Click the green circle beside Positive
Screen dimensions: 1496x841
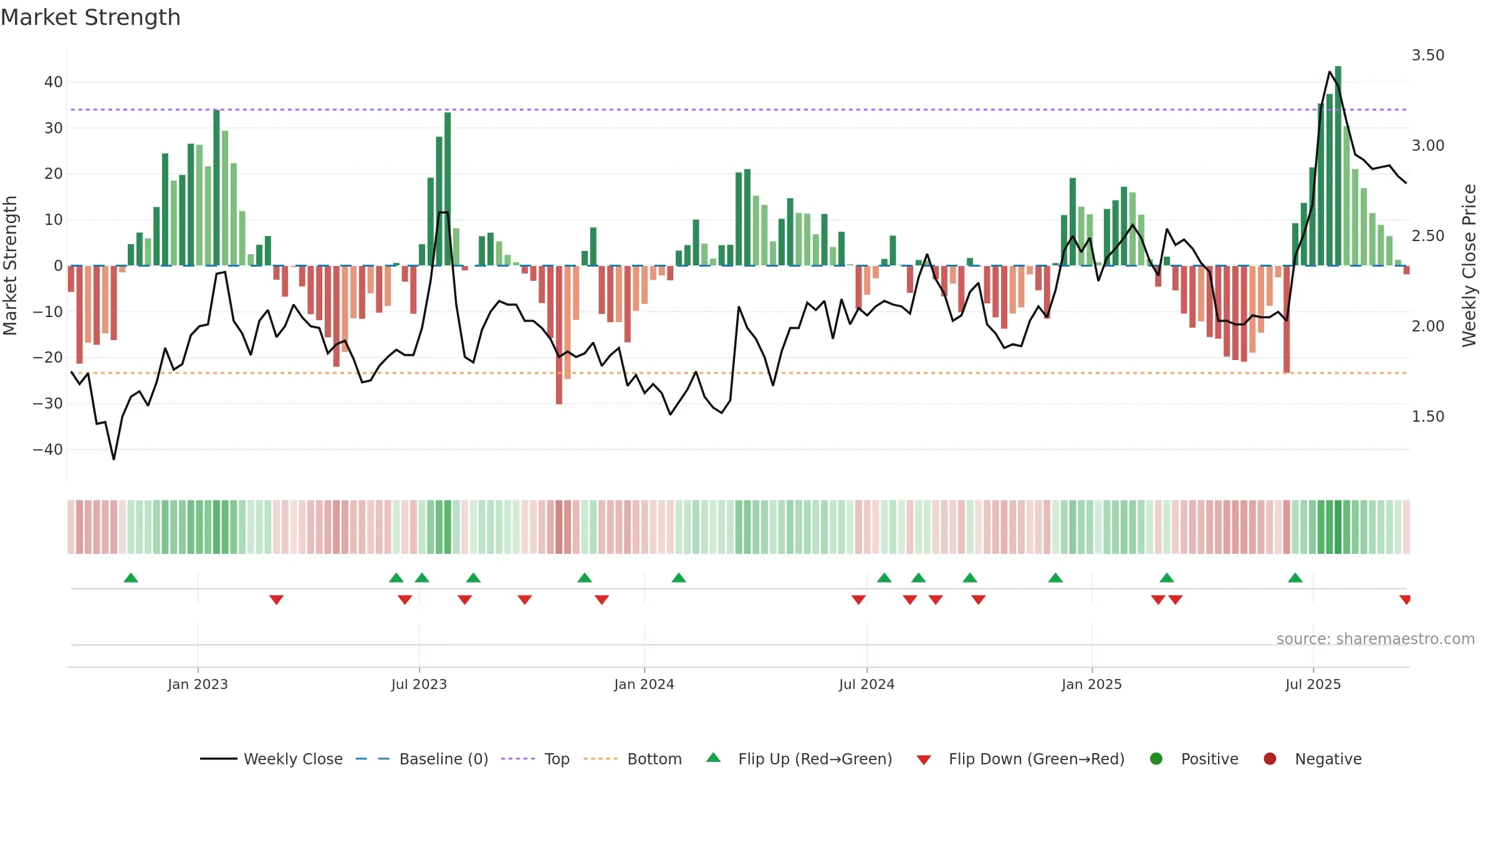1156,759
